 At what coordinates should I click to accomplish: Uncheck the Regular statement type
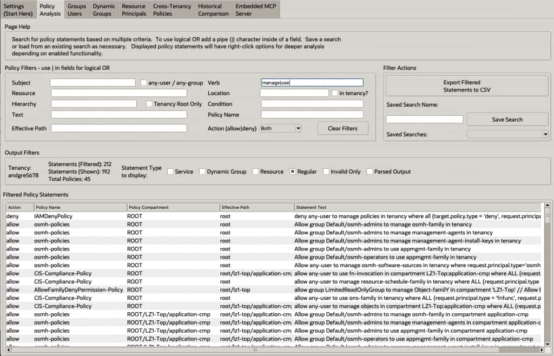click(293, 172)
